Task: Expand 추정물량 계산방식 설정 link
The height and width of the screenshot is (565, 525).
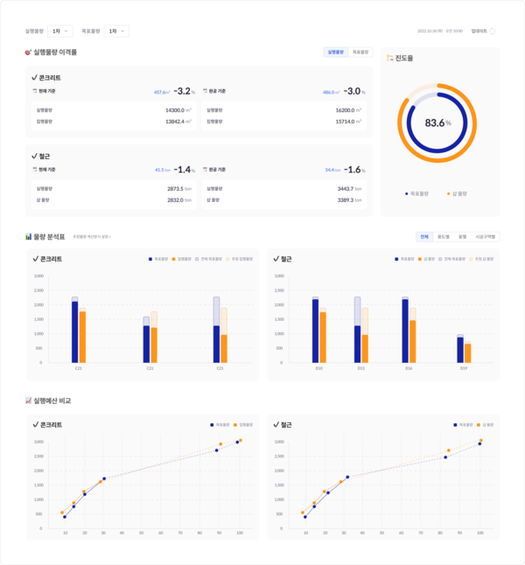Action: (x=91, y=237)
